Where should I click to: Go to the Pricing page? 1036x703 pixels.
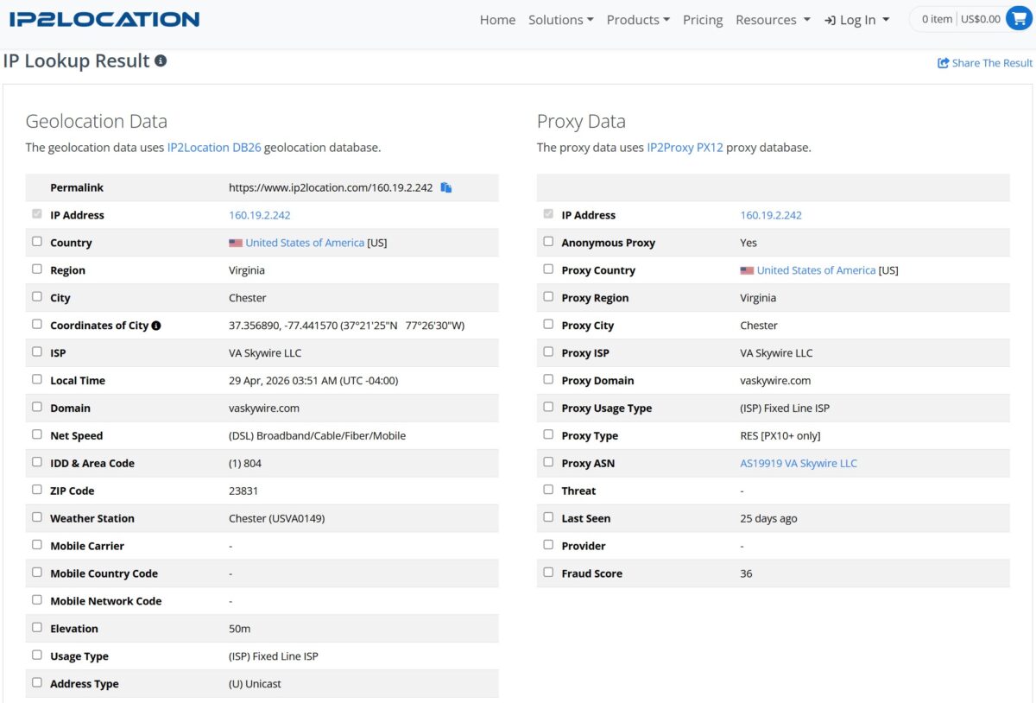coord(703,20)
